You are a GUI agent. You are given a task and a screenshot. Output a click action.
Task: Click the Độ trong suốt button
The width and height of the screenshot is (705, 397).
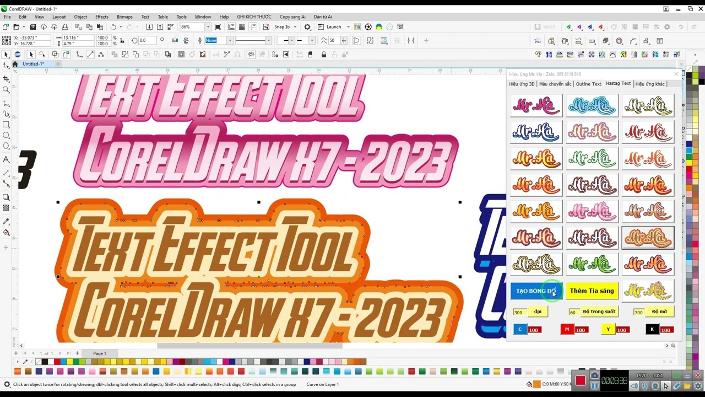pyautogui.click(x=599, y=312)
